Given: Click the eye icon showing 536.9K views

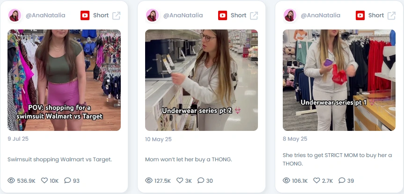Looking at the screenshot, I should (11, 180).
